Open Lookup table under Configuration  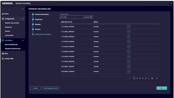pyautogui.click(x=9, y=35)
